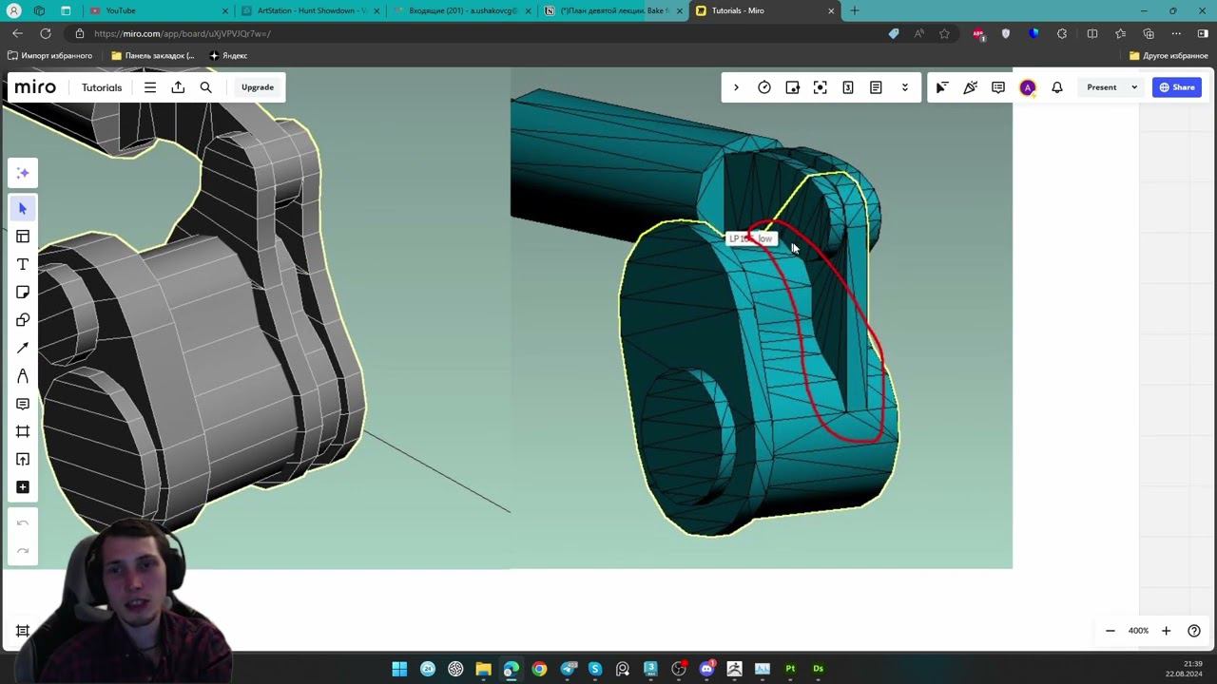Open Miro AI sparkle tool
Screen dimensions: 1217x684
23,173
